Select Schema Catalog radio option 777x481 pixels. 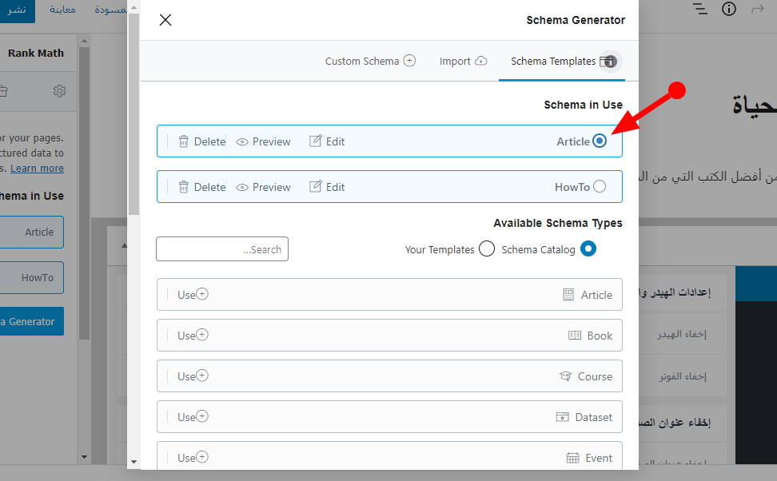[588, 249]
